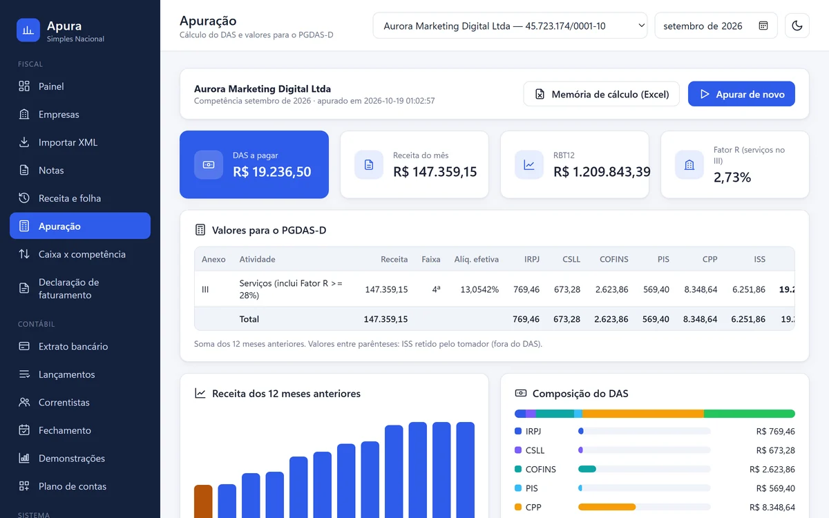Image resolution: width=829 pixels, height=518 pixels.
Task: Click the Receita do mês document icon
Action: [x=369, y=165]
